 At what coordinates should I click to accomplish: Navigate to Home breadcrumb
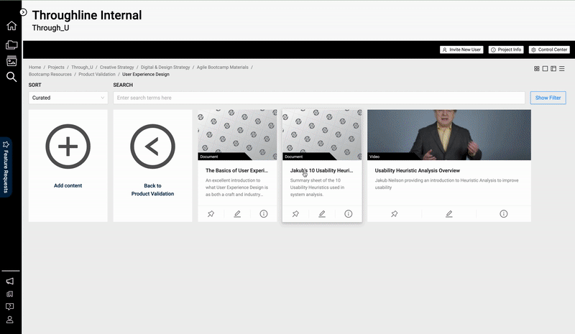(x=34, y=68)
